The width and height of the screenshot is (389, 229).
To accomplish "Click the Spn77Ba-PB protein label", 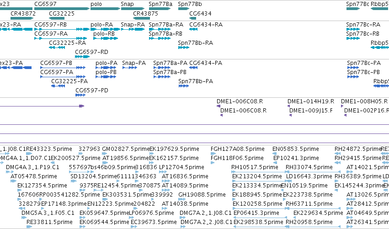I will tap(170, 72).
